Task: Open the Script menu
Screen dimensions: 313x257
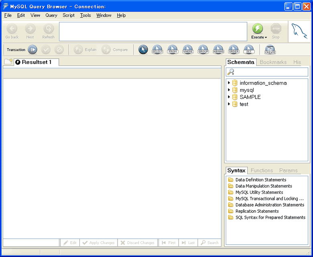Action: pos(68,15)
